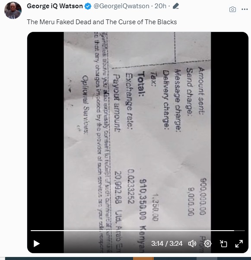Click the George iQ Watson display name

point(55,6)
